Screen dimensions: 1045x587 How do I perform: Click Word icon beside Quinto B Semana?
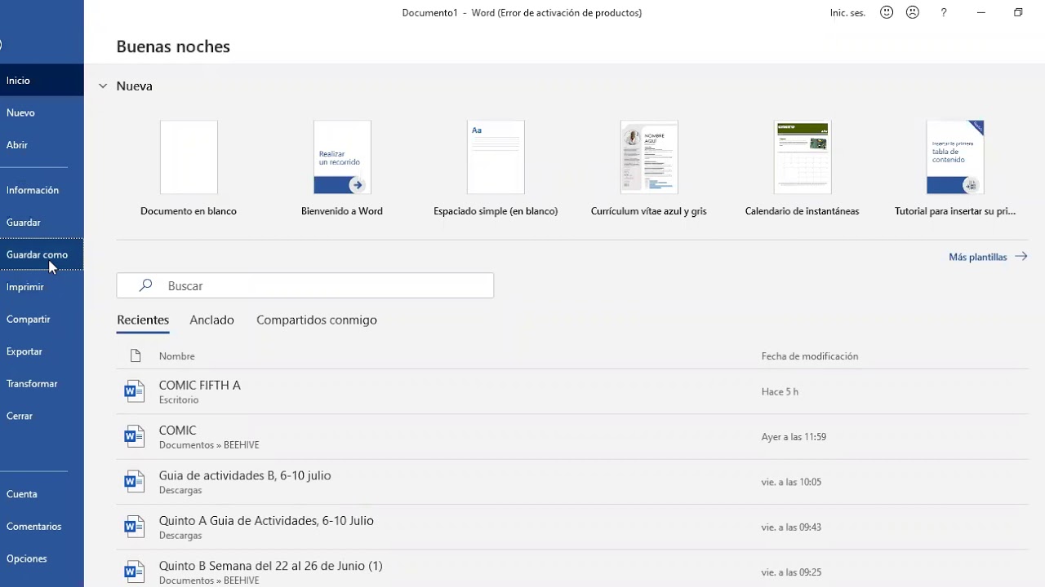(x=134, y=571)
